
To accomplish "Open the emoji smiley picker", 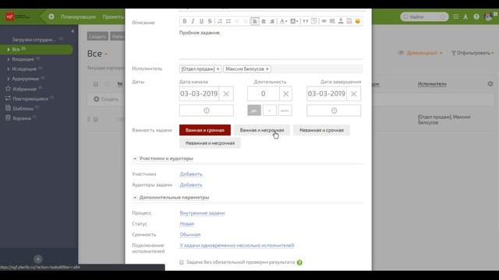I will click(x=358, y=21).
